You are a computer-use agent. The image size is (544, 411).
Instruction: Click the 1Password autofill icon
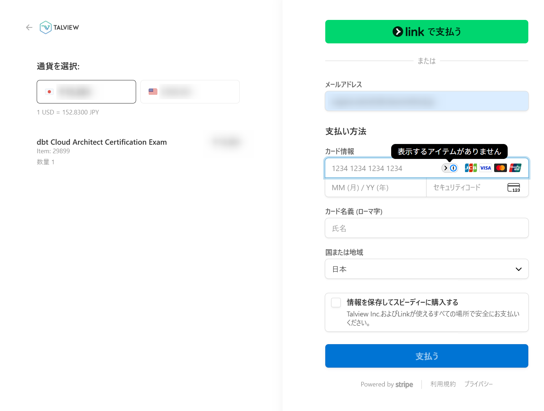pos(454,168)
